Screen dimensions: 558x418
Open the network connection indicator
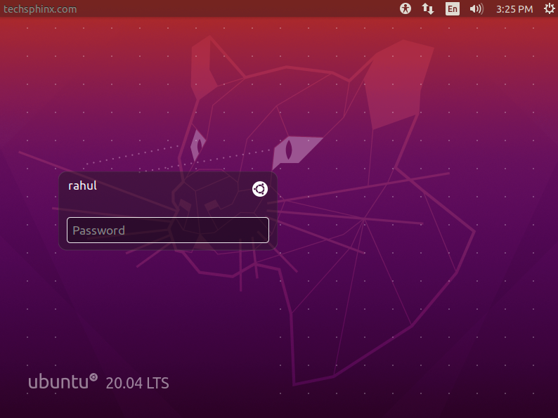(x=428, y=8)
